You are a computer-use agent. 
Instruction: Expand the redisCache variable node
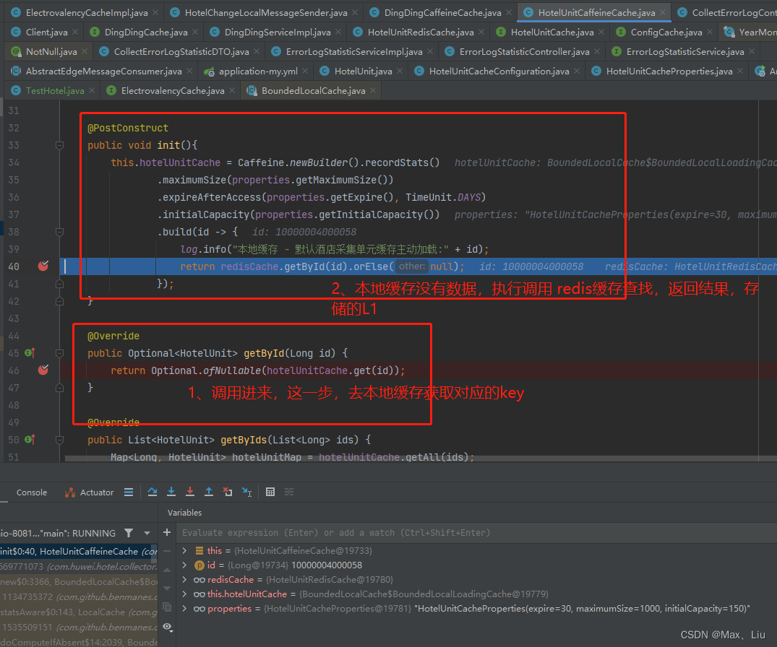[x=185, y=580]
